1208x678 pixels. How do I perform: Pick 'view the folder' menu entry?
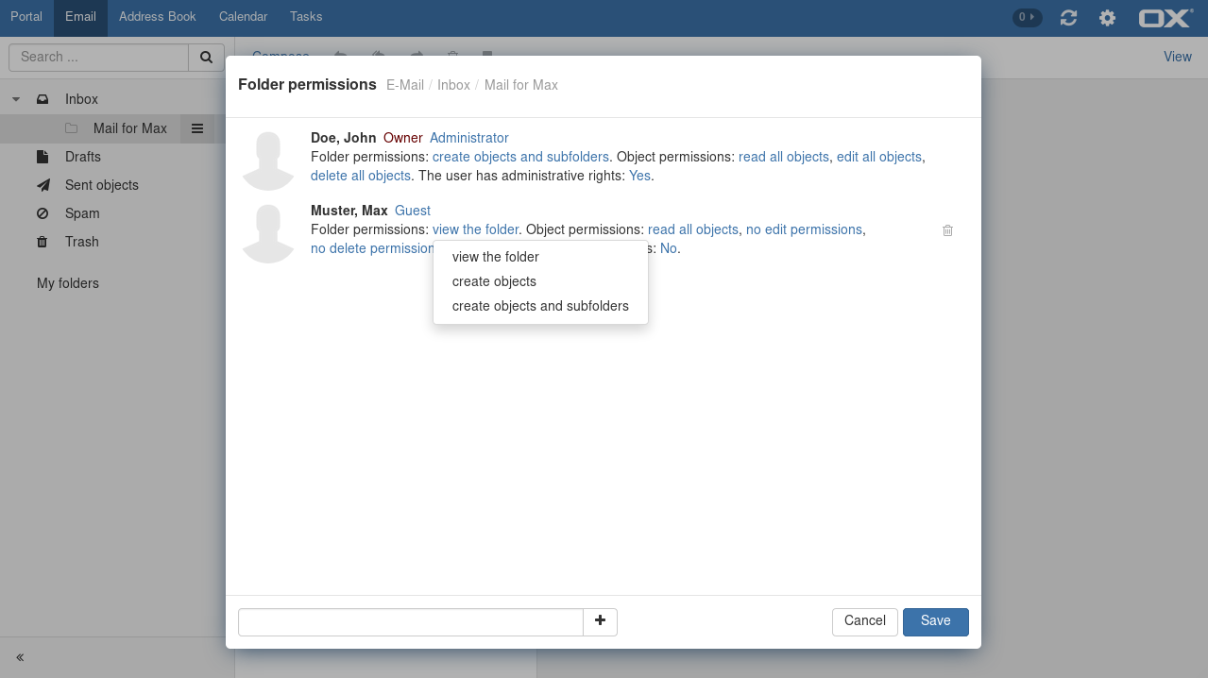495,257
